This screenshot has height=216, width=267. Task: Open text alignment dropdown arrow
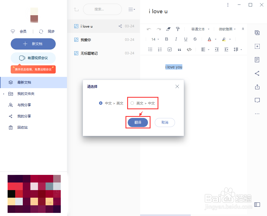[208, 50]
